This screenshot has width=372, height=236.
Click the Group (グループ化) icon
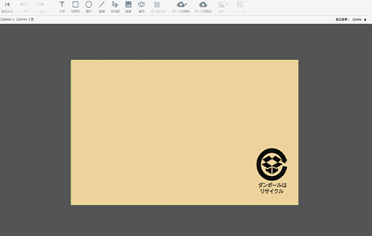(239, 4)
